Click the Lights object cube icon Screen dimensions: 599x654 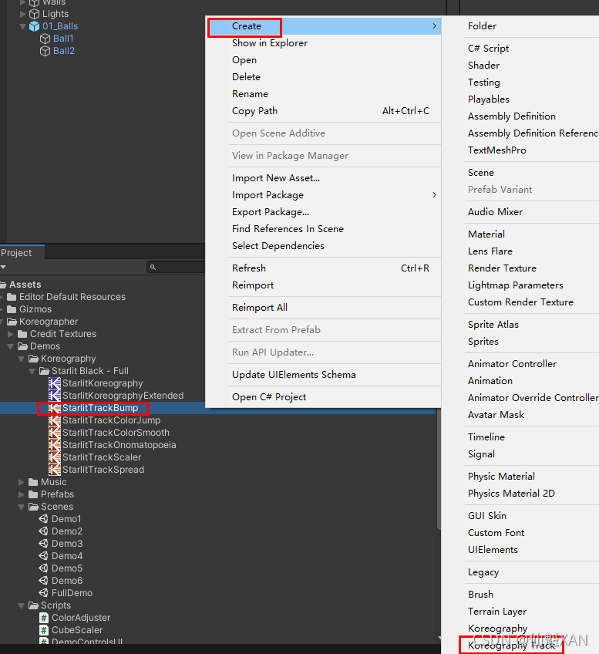coord(34,14)
